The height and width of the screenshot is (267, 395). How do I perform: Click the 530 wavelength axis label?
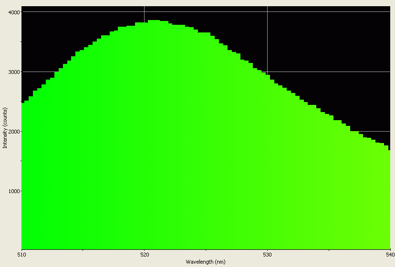268,255
